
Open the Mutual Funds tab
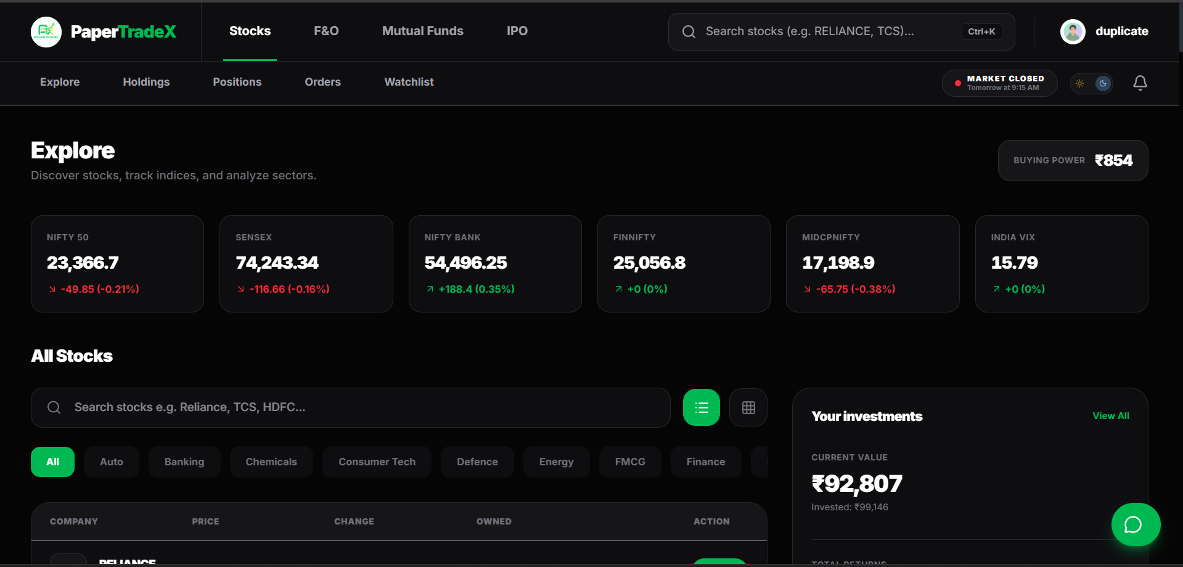coord(423,31)
